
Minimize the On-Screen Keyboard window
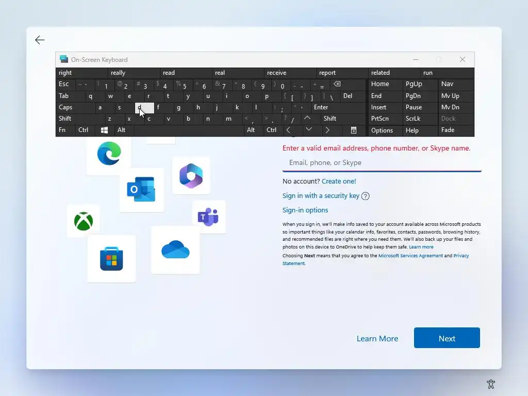[x=416, y=60]
